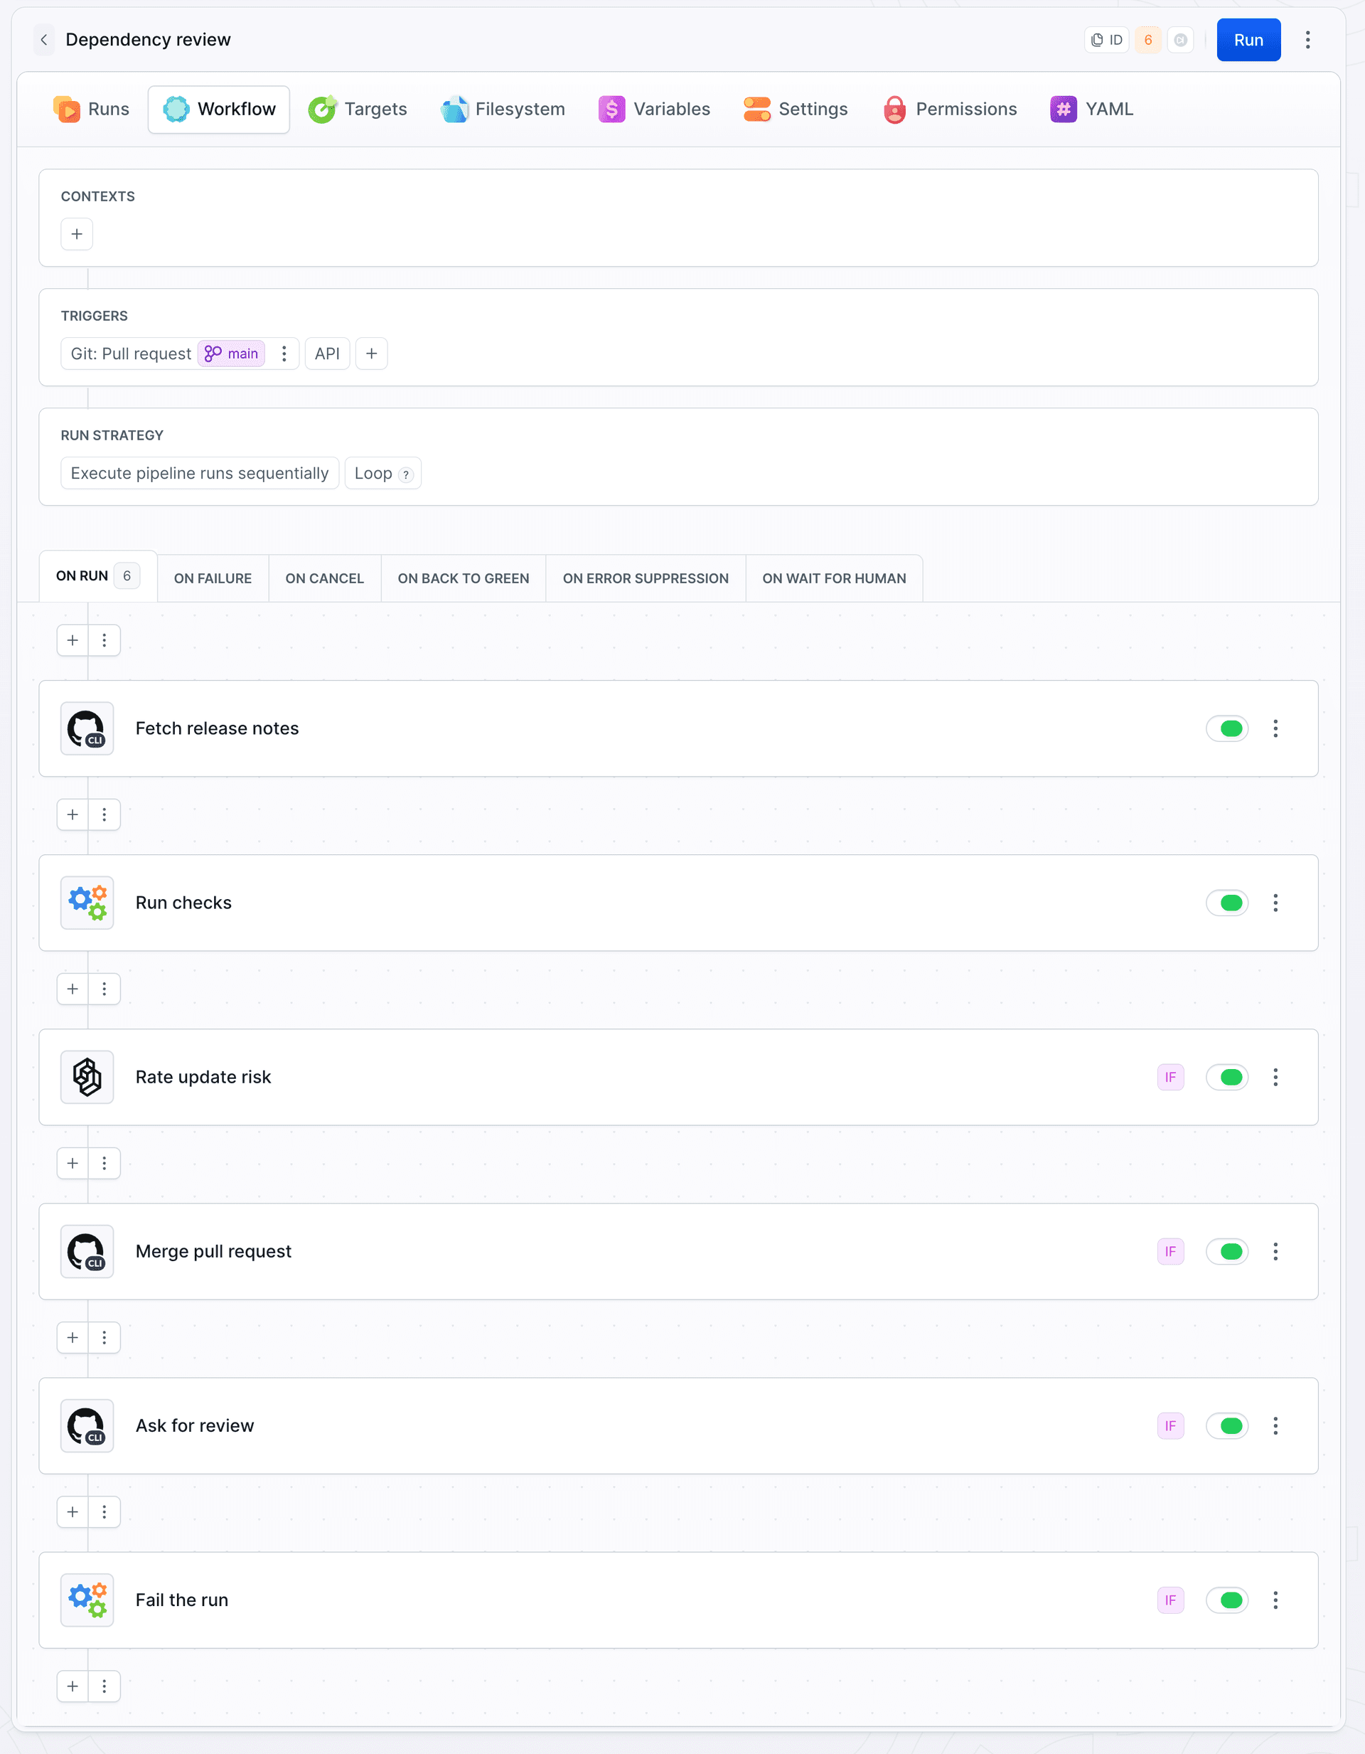Go back using the left chevron icon

(x=44, y=40)
